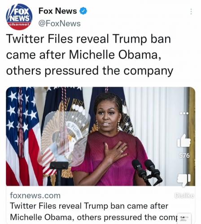
Task: Open the link card headline text
Action: tap(93, 211)
